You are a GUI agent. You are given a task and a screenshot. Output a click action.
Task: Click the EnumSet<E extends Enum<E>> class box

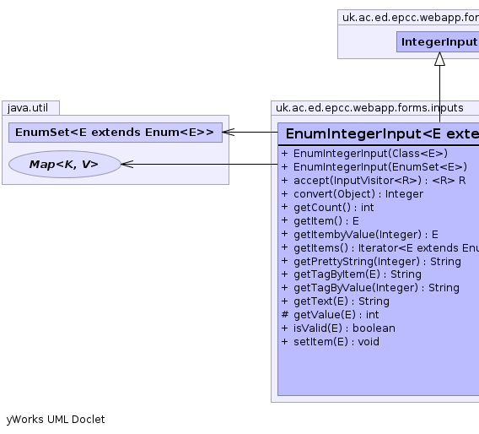coord(116,133)
